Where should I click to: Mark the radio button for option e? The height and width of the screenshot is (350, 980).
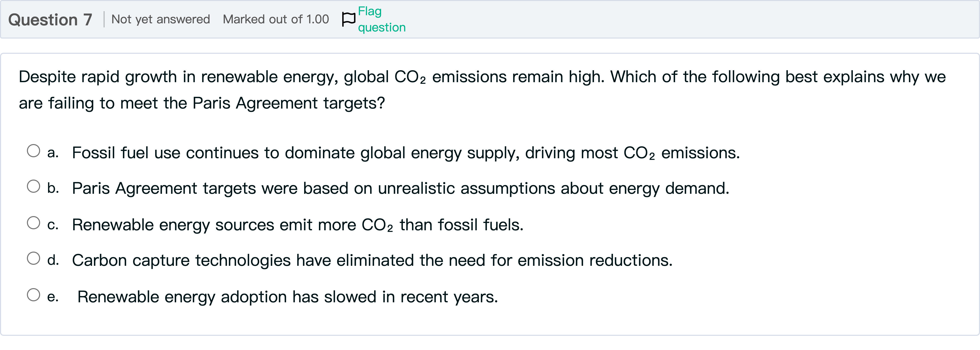(x=34, y=295)
